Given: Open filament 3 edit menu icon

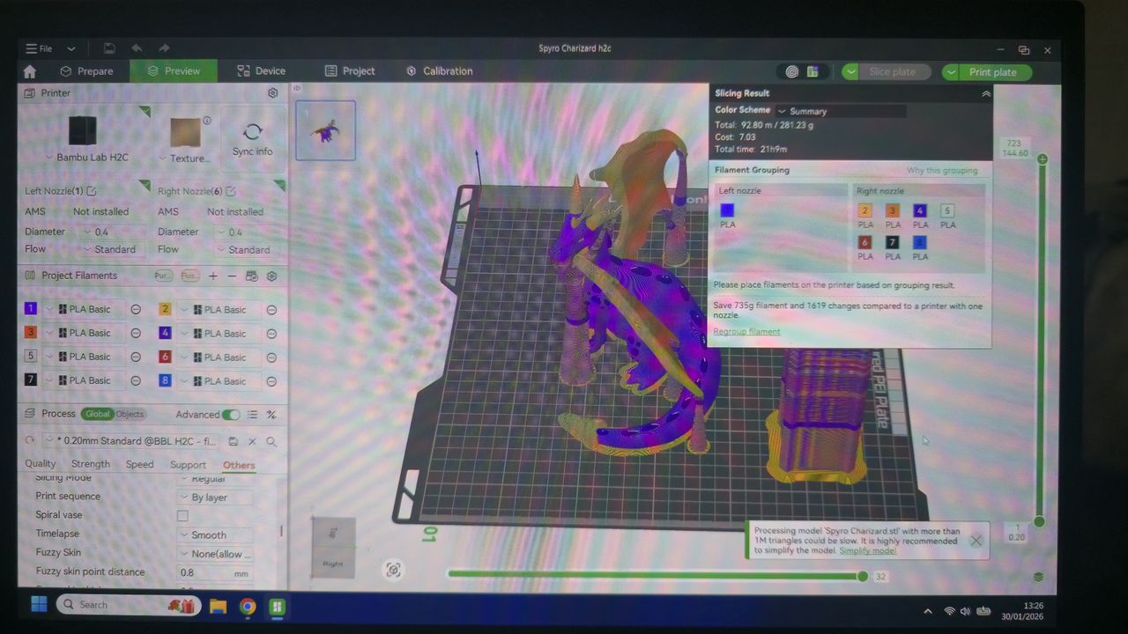Looking at the screenshot, I should coord(136,333).
